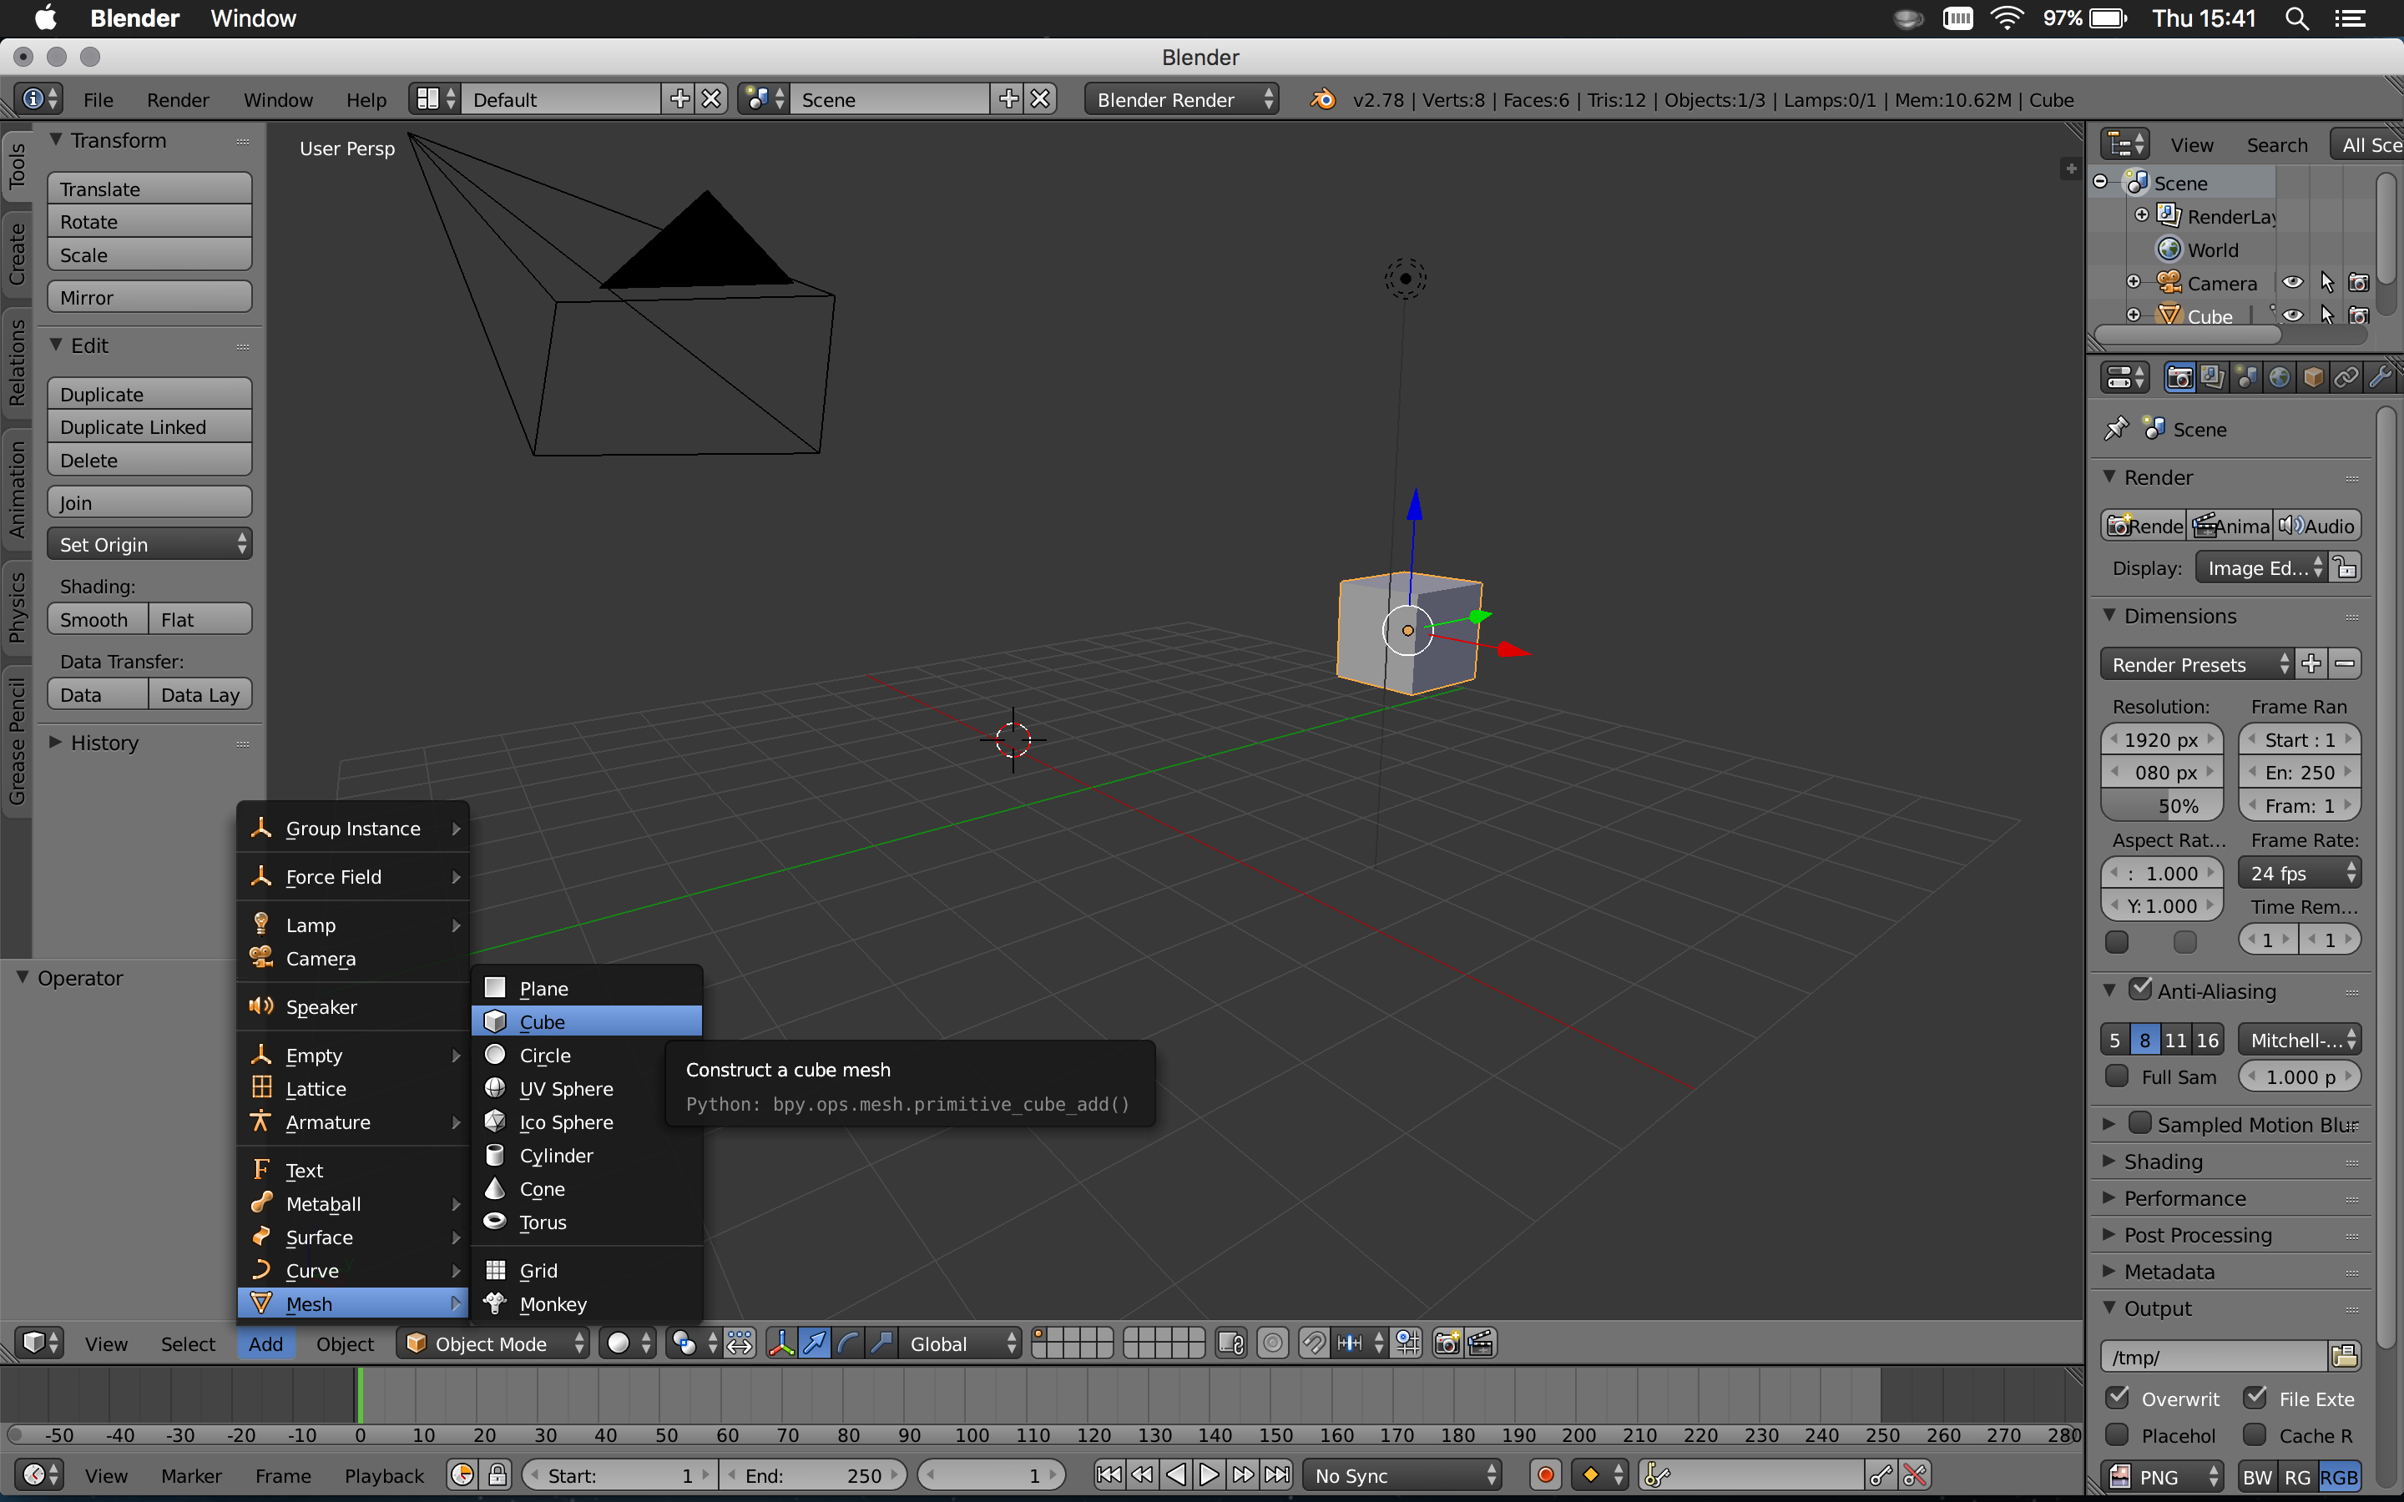Select the Monkey mesh primitive
Viewport: 2404px width, 1502px height.
pyautogui.click(x=553, y=1303)
